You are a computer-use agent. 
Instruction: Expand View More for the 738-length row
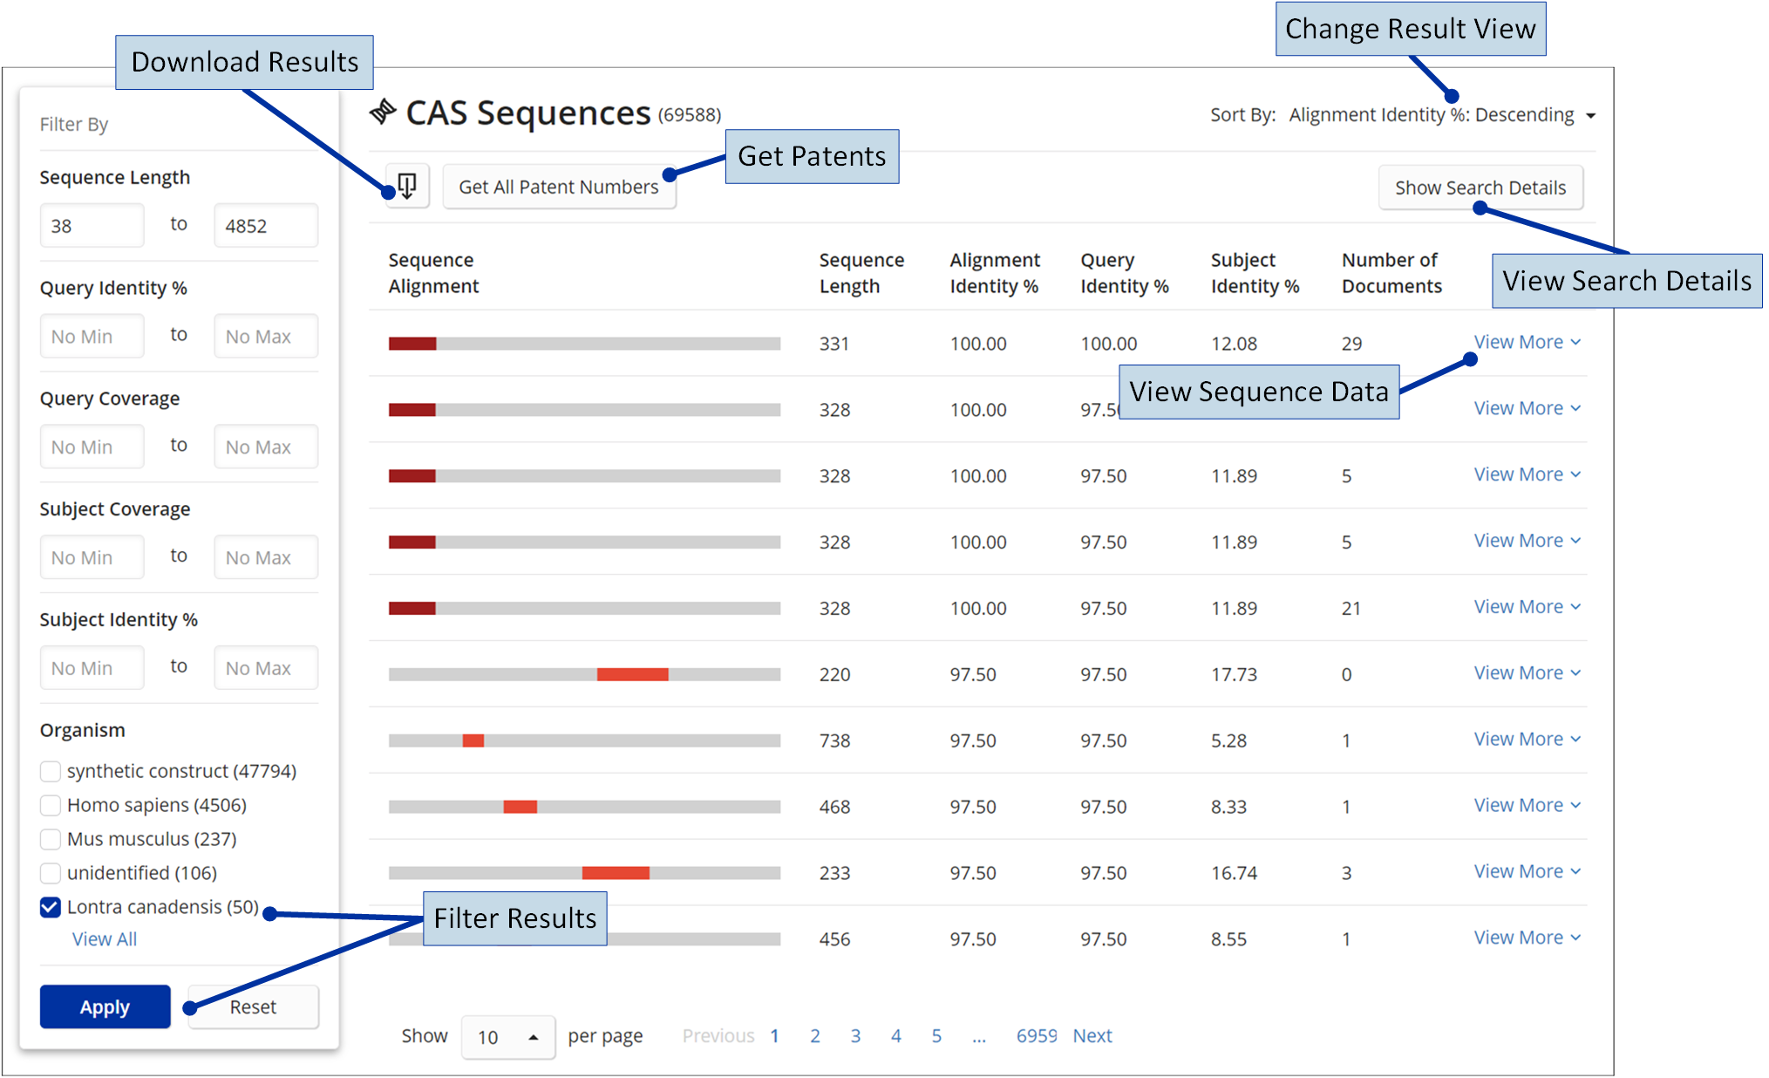click(x=1527, y=740)
